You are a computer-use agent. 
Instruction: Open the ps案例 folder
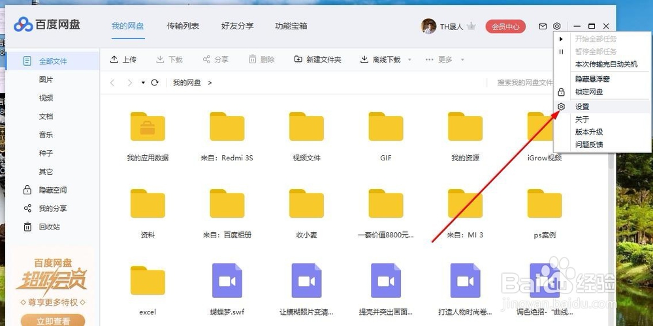pos(545,203)
